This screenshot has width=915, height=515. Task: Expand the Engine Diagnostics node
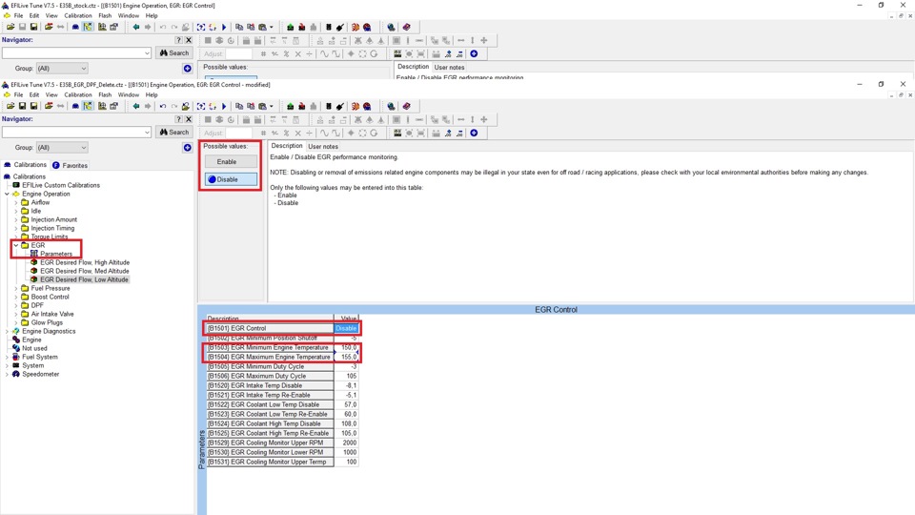tap(7, 331)
